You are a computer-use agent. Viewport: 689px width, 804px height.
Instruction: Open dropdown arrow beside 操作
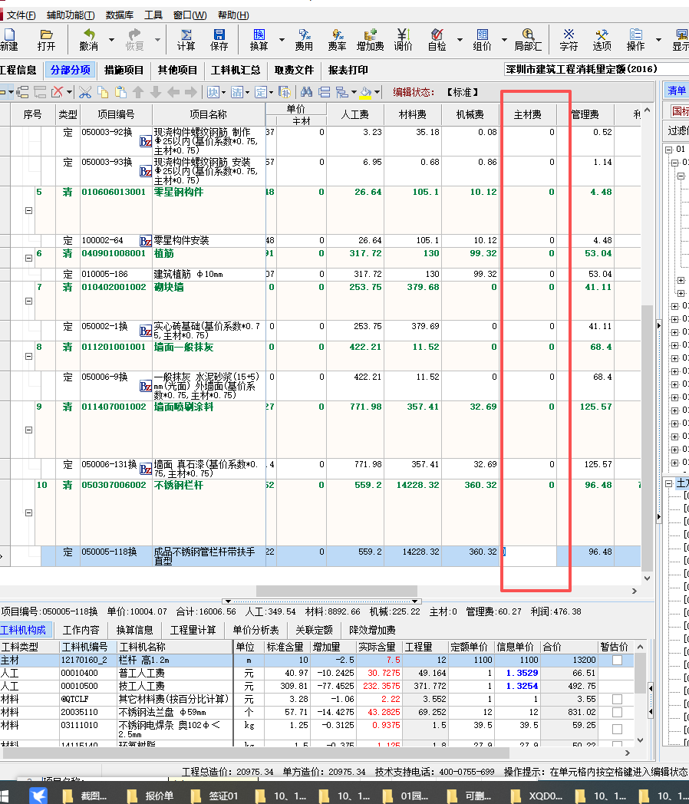[659, 39]
